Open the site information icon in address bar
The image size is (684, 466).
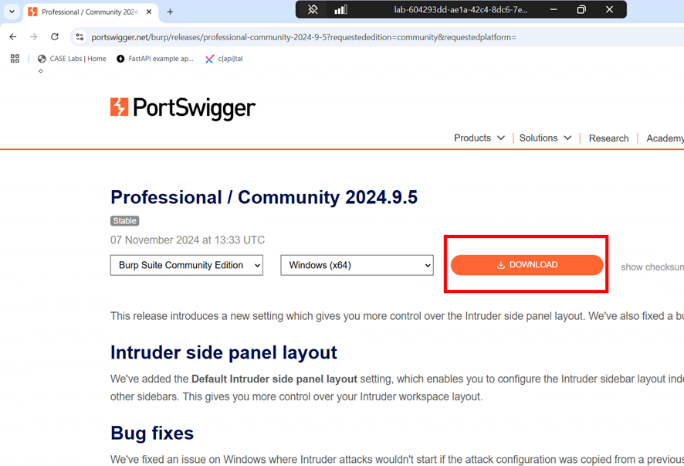point(80,37)
